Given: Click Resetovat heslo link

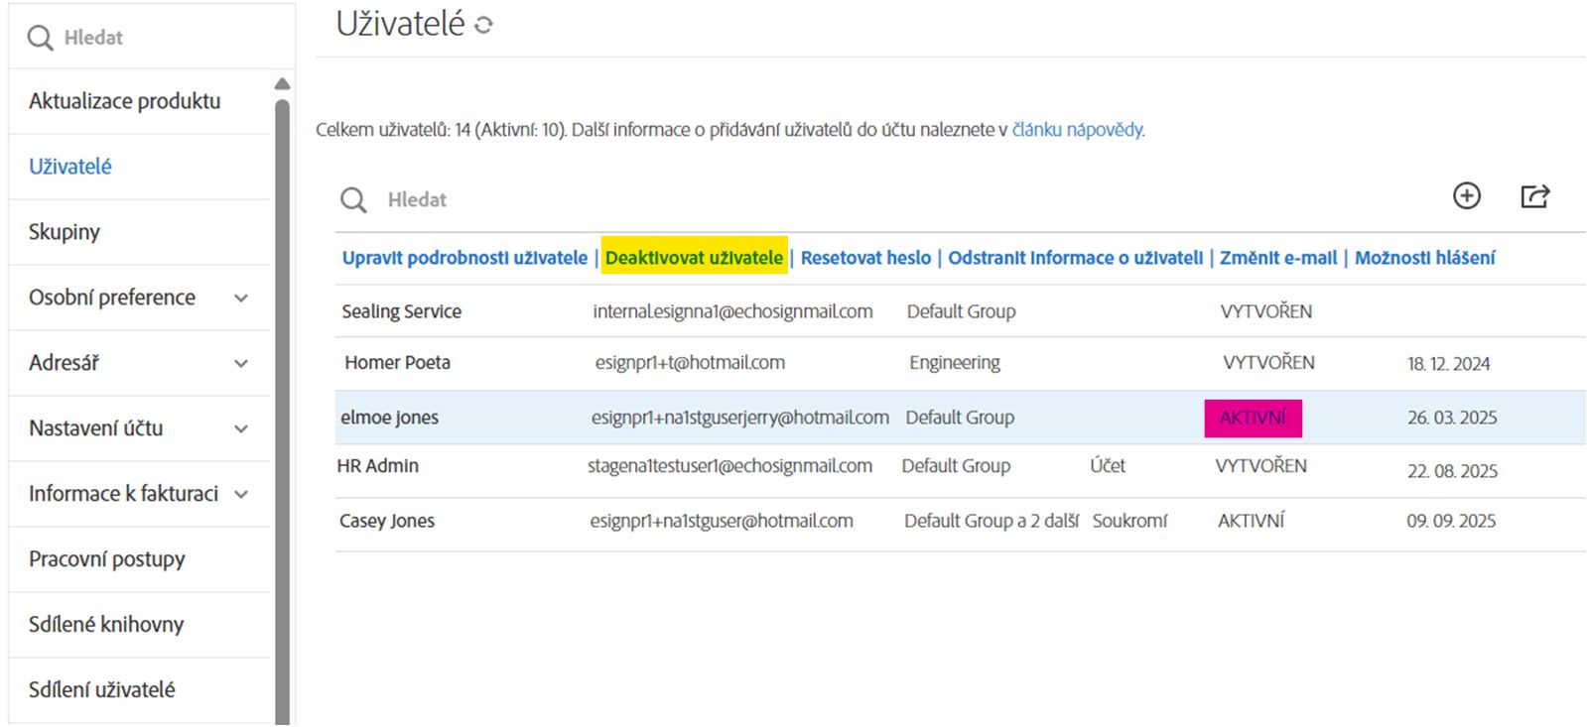Looking at the screenshot, I should point(865,258).
